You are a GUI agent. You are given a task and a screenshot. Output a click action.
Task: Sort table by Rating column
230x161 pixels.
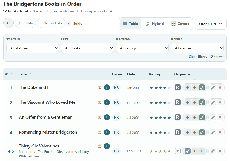pos(157,74)
